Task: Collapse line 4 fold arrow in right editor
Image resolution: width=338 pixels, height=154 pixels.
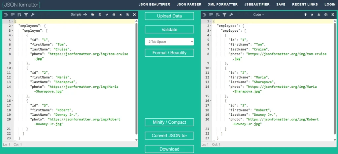Action: tap(211, 35)
